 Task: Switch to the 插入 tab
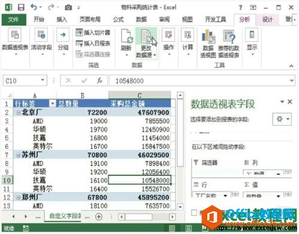point(62,19)
